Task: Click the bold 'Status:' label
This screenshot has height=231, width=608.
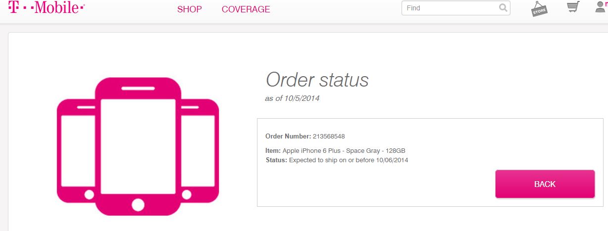Action: pos(276,160)
